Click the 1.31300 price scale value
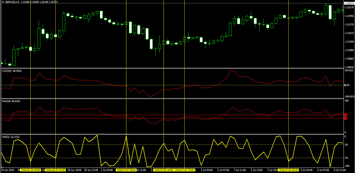The height and width of the screenshot is (173, 355). tap(350, 42)
